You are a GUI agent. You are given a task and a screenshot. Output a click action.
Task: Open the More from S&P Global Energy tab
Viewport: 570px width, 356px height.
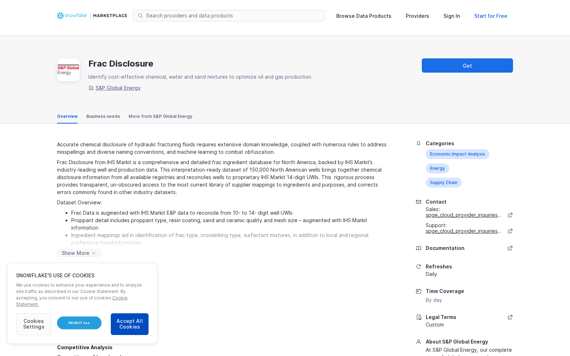(x=160, y=116)
